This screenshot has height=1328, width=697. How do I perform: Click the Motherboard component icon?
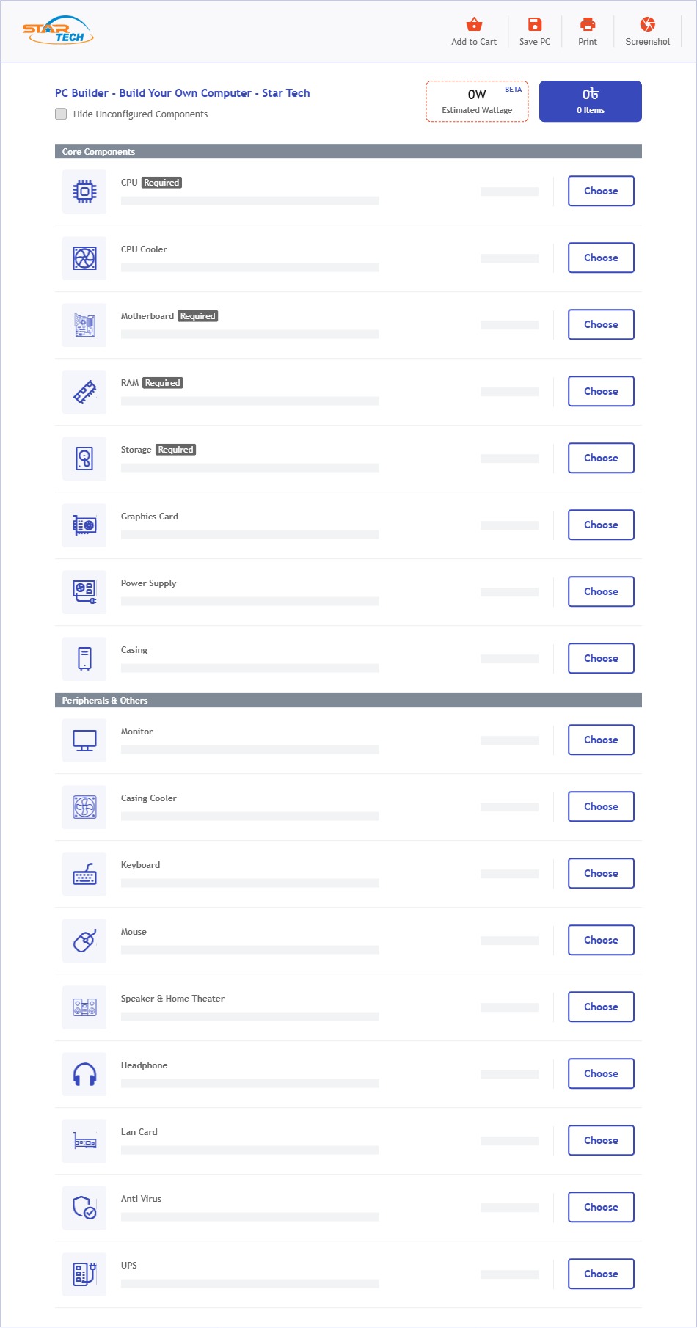click(84, 325)
